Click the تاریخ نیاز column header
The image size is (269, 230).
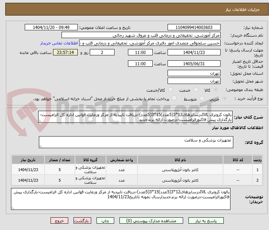point(28,160)
